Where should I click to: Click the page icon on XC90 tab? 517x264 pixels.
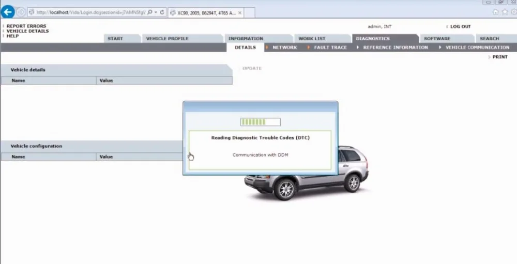pyautogui.click(x=173, y=13)
